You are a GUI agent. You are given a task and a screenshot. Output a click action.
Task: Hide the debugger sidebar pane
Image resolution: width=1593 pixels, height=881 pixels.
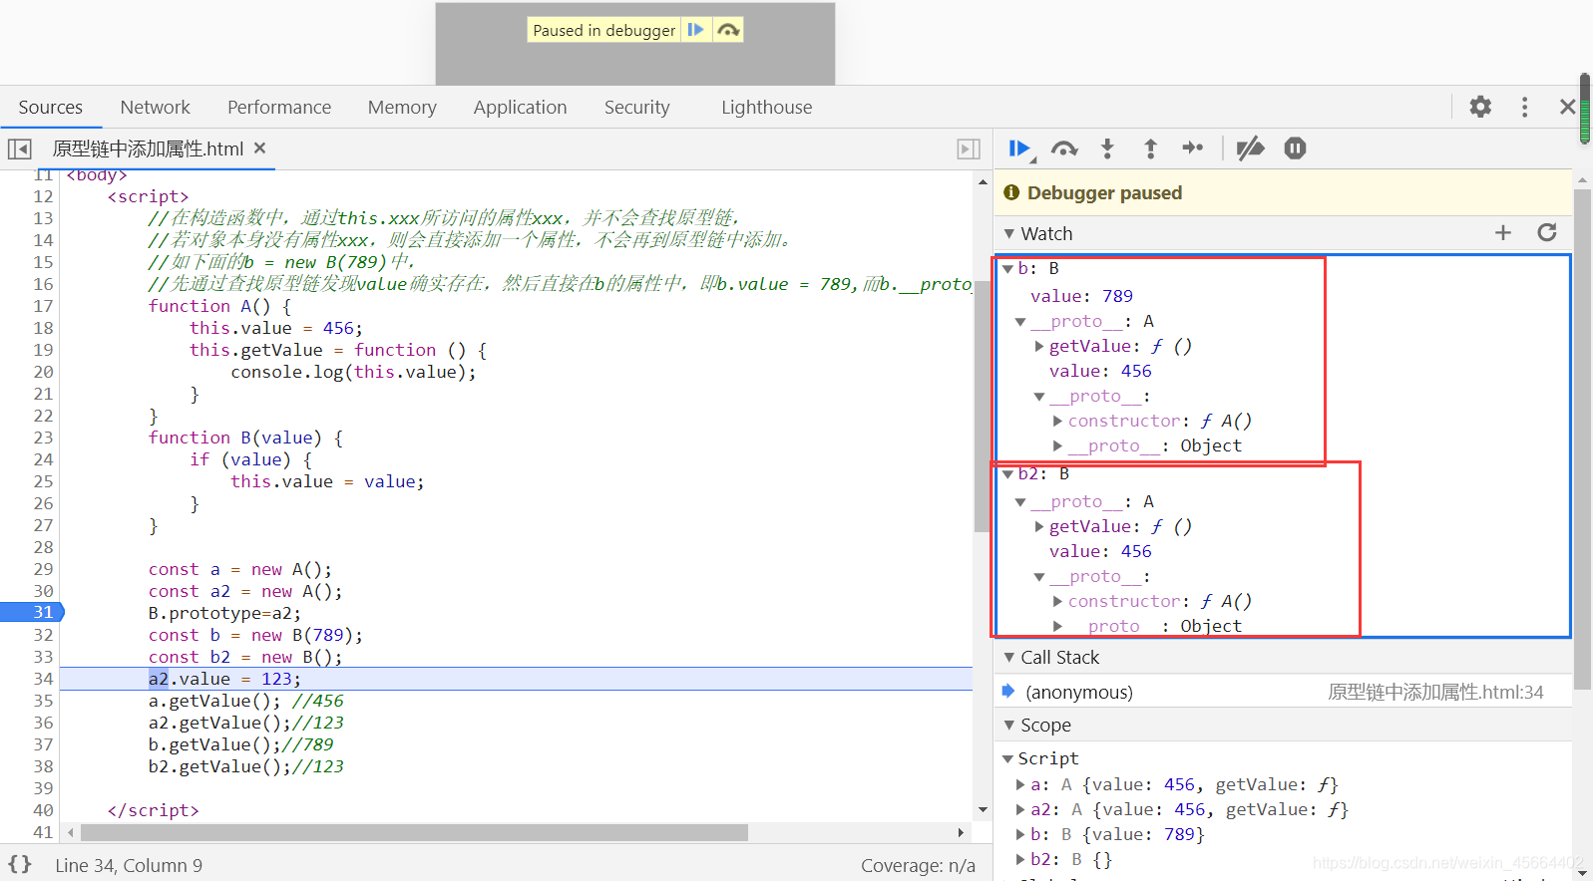click(969, 148)
